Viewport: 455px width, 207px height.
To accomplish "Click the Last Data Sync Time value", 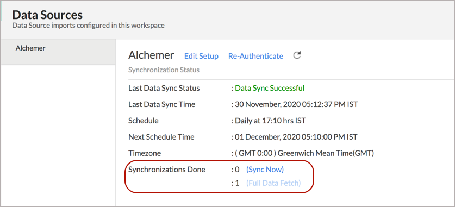I will click(296, 104).
